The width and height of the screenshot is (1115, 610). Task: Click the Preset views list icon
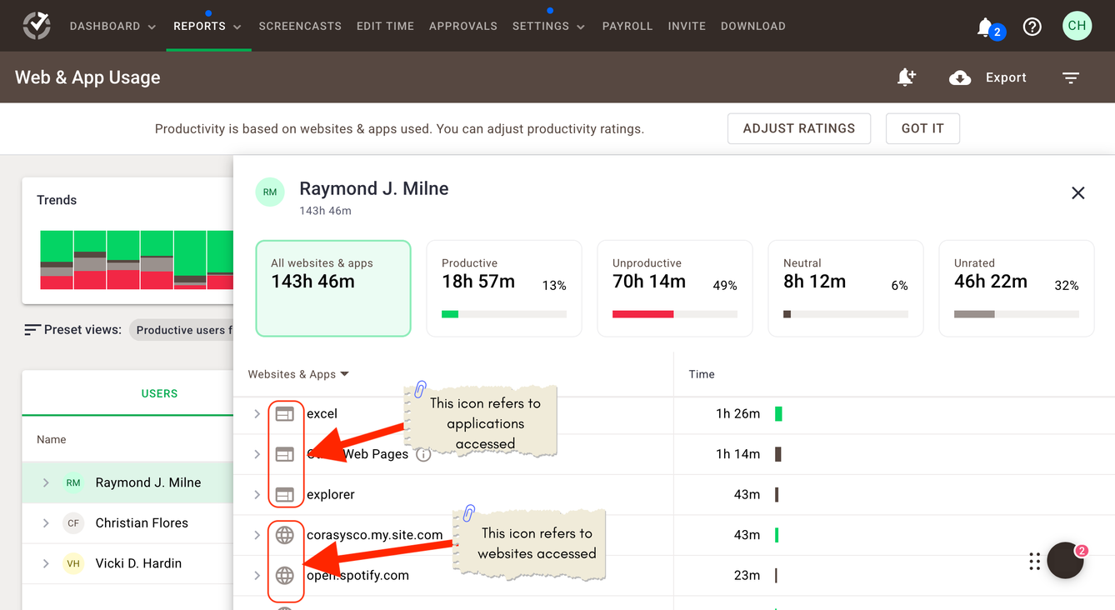point(32,330)
